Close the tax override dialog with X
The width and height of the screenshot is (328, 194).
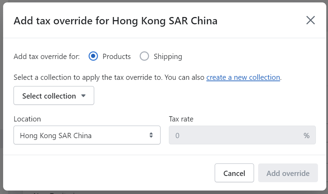pyautogui.click(x=310, y=20)
